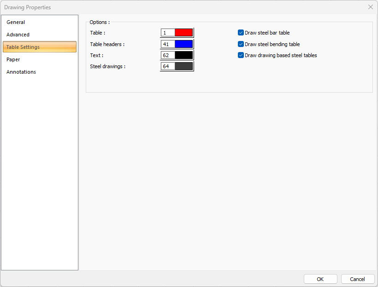Screen dimensions: 378x287
Task: Open the black Text color swatch
Action: coord(183,55)
